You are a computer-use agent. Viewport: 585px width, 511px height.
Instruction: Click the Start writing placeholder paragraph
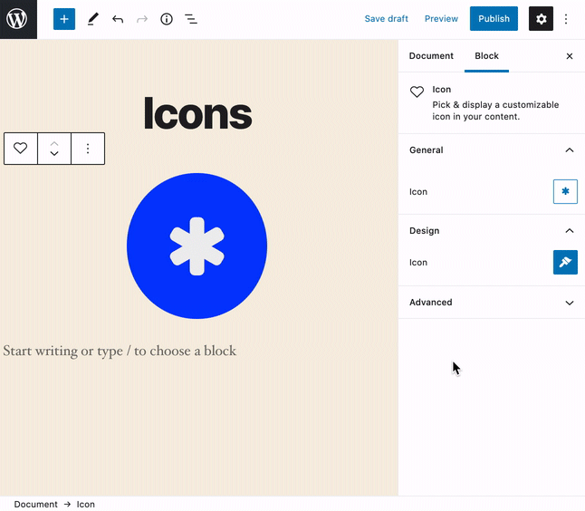click(120, 351)
